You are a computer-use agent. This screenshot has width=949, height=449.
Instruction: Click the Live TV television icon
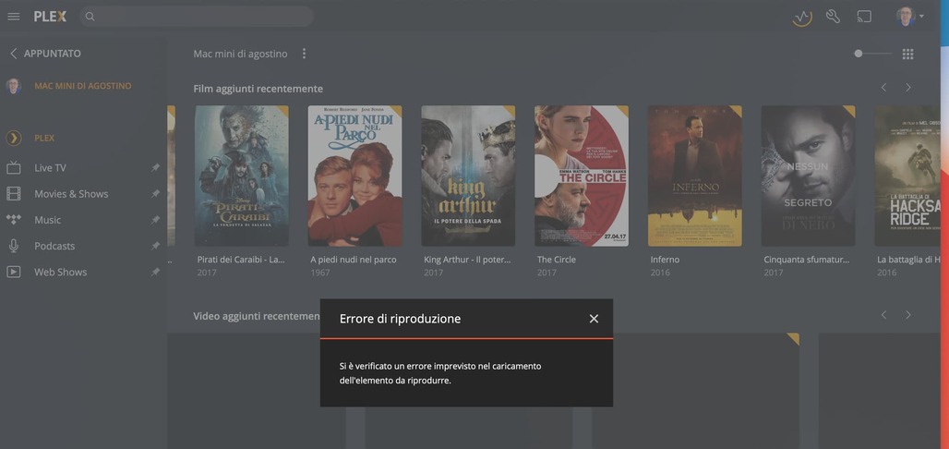pyautogui.click(x=13, y=168)
